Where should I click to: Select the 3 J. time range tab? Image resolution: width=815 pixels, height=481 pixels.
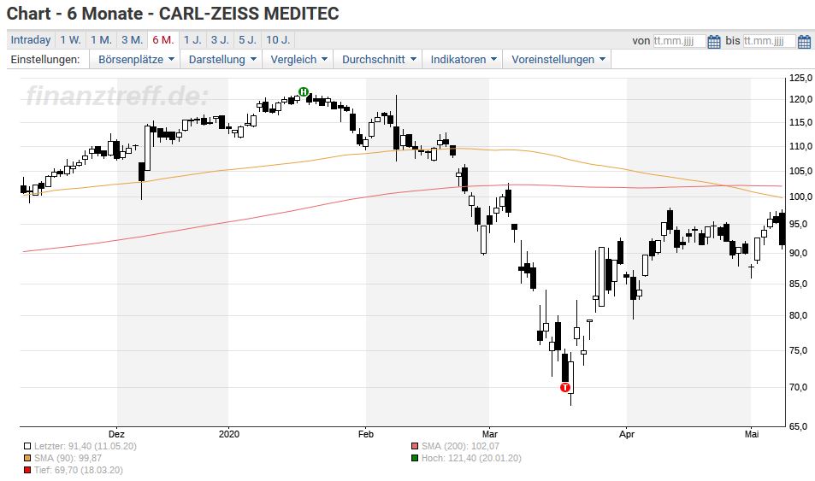(x=220, y=40)
